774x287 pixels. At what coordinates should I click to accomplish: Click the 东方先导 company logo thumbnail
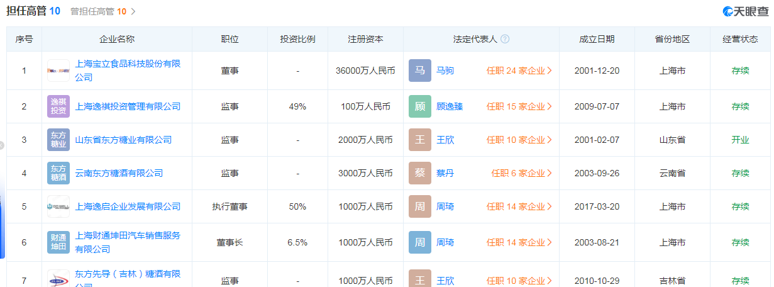pyautogui.click(x=58, y=278)
